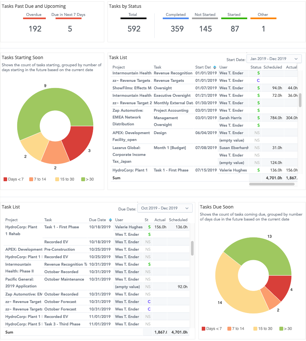Click the Scheduled column header in upper Task List
Viewport: 306px width, 341px height.
tap(273, 67)
